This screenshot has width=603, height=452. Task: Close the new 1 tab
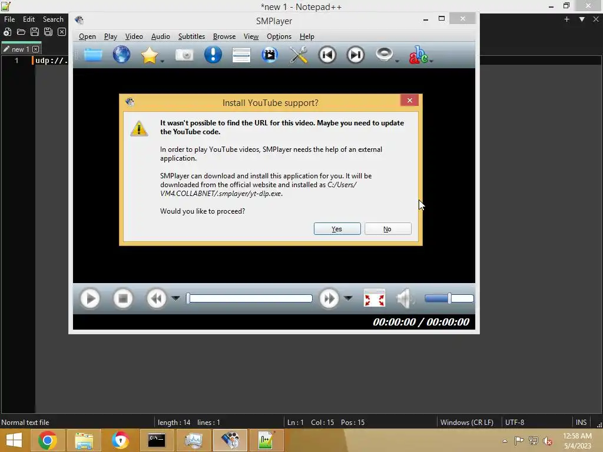coord(35,49)
